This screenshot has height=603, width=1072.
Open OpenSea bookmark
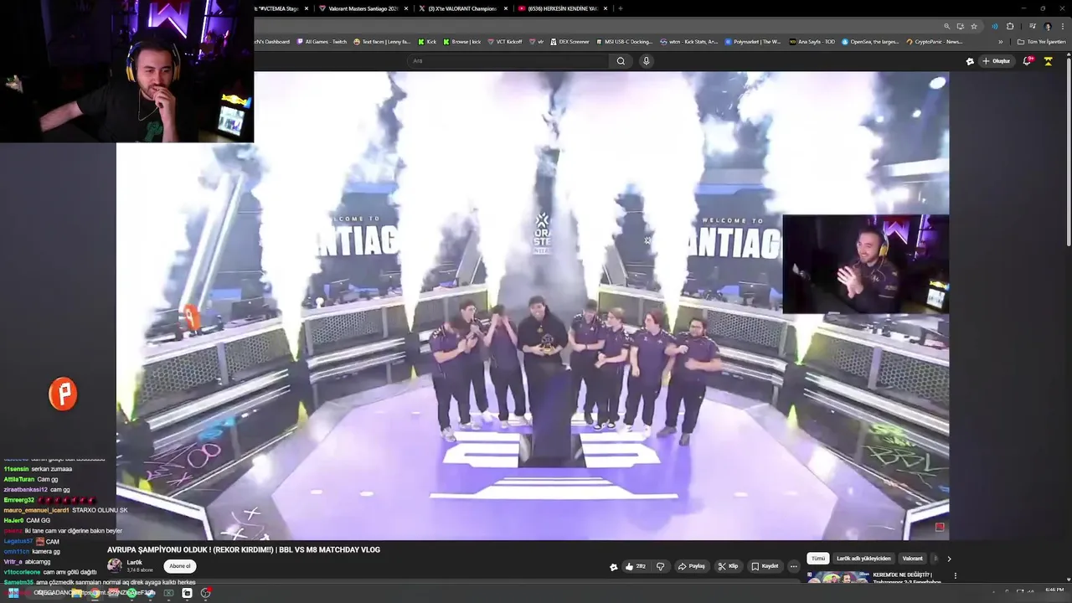point(871,41)
